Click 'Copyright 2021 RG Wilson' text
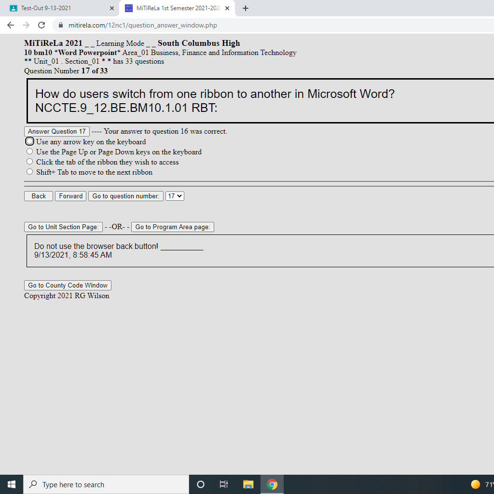The width and height of the screenshot is (494, 494). (67, 296)
